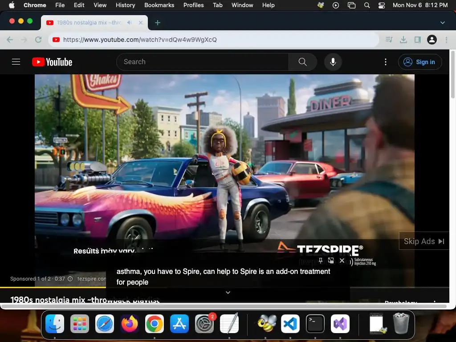The width and height of the screenshot is (456, 342).
Task: View site info via YouTube favicon
Action: pos(56,40)
